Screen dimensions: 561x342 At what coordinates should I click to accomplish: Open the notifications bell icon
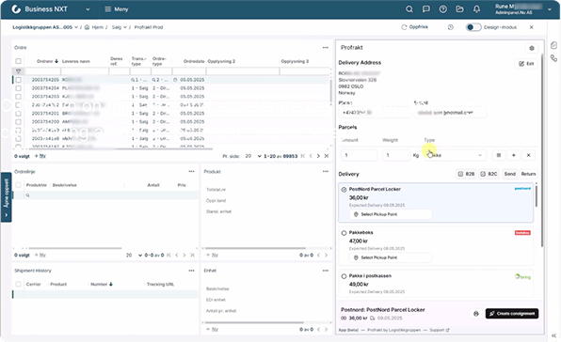click(476, 9)
